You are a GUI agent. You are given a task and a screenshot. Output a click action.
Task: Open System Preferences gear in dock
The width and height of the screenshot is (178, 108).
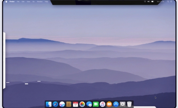point(123,104)
